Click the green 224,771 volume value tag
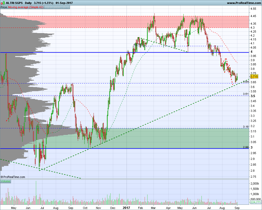This screenshot has height=210, width=262. click(x=256, y=202)
